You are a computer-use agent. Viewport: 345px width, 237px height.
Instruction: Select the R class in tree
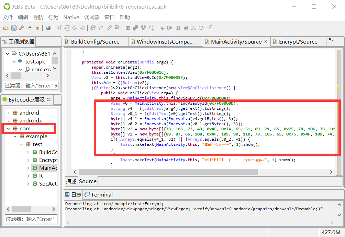point(37,176)
